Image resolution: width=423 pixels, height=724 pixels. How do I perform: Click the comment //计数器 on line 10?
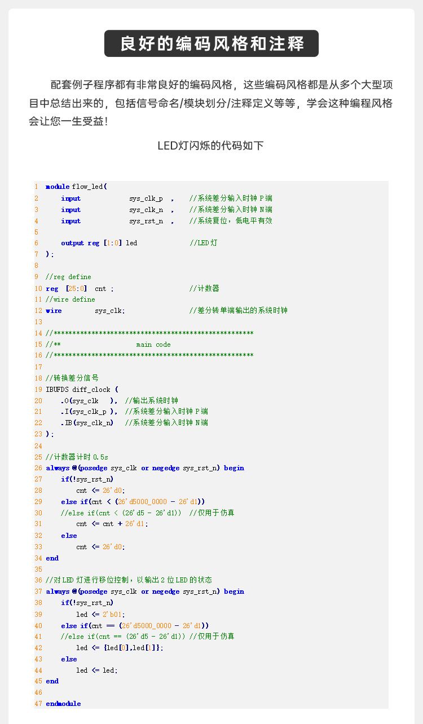(204, 288)
